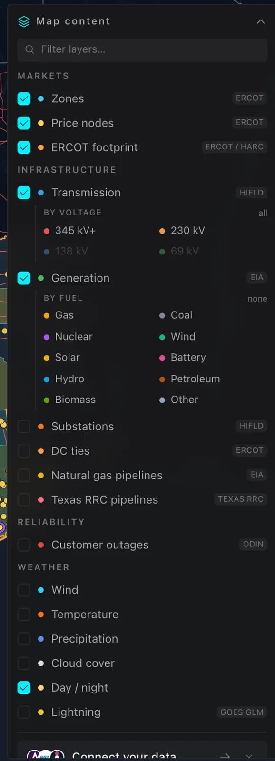The width and height of the screenshot is (275, 761).
Task: Click the yellow Price nodes color dot
Action: tap(41, 123)
